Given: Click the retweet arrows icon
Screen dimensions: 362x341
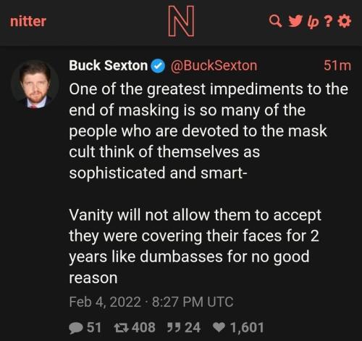Looking at the screenshot, I should coord(122,328).
